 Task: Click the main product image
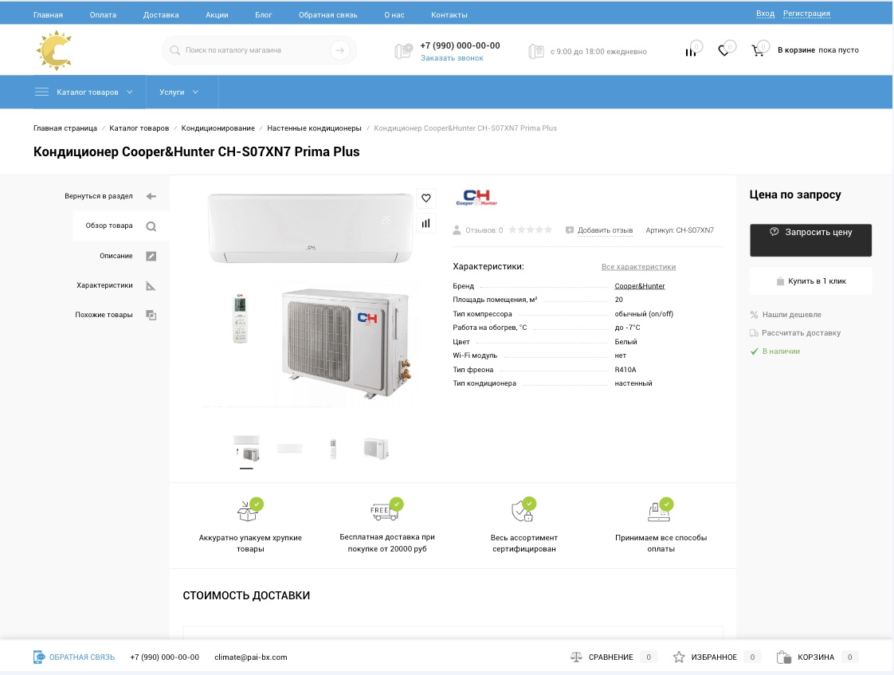[x=311, y=298]
